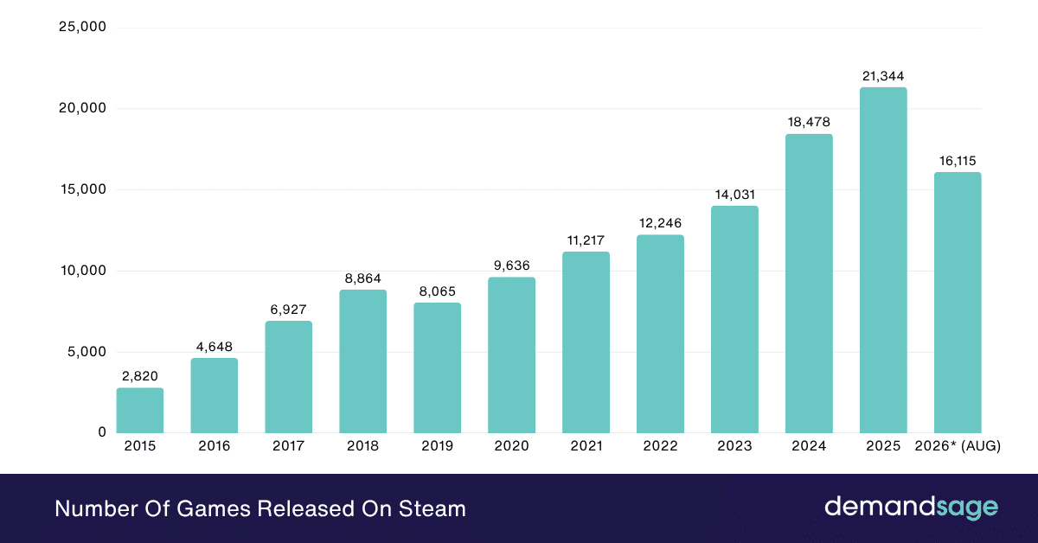This screenshot has width=1038, height=543.
Task: Click the Number Of Games Released On Steam title
Action: point(260,508)
